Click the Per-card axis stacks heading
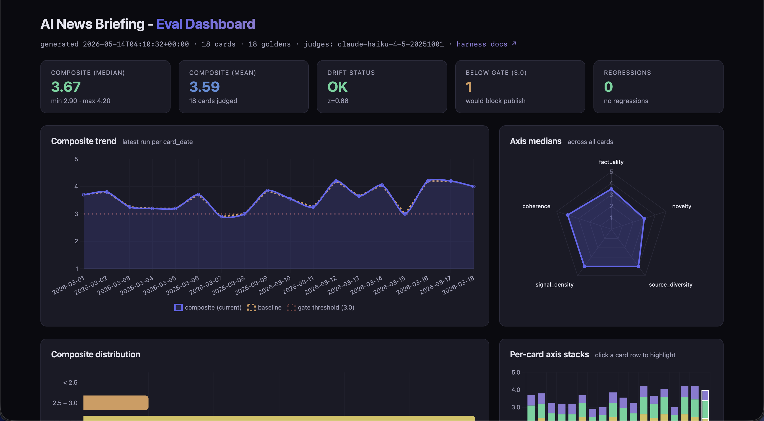764x421 pixels. (549, 355)
